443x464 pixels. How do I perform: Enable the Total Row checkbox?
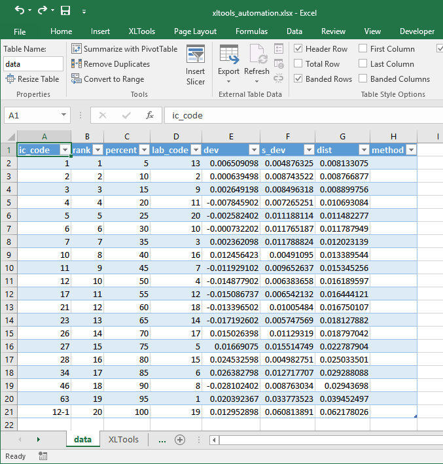click(x=298, y=63)
